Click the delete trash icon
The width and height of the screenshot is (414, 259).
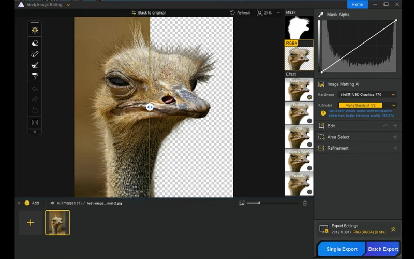[305, 203]
